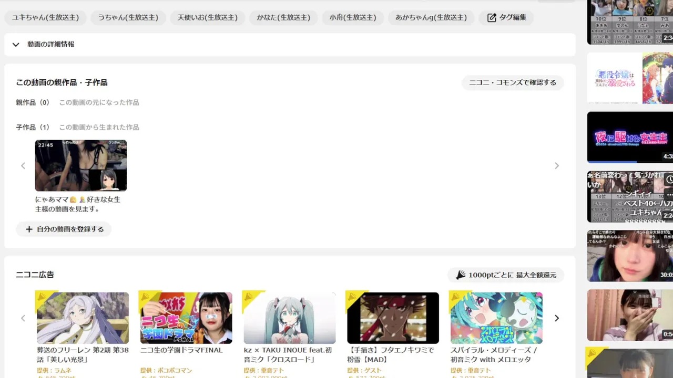Click この動画の親作品・子作品 heading
This screenshot has height=378, width=673.
click(x=62, y=82)
